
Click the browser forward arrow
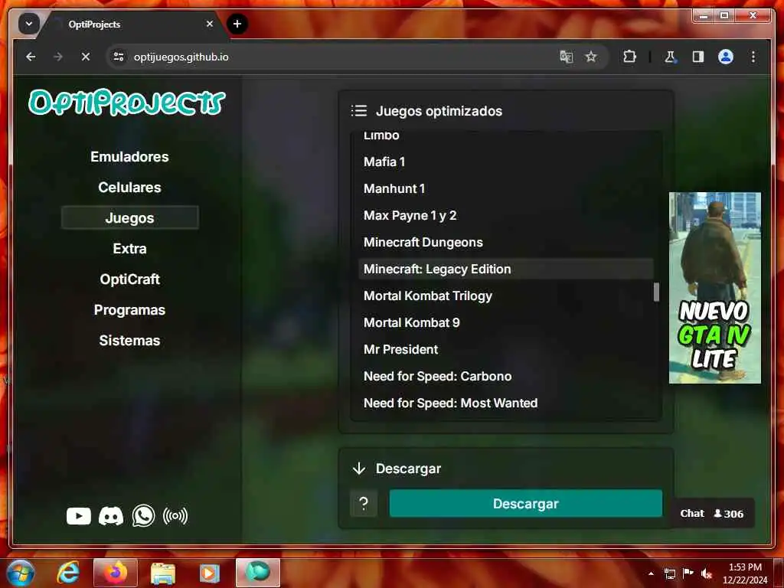point(58,57)
